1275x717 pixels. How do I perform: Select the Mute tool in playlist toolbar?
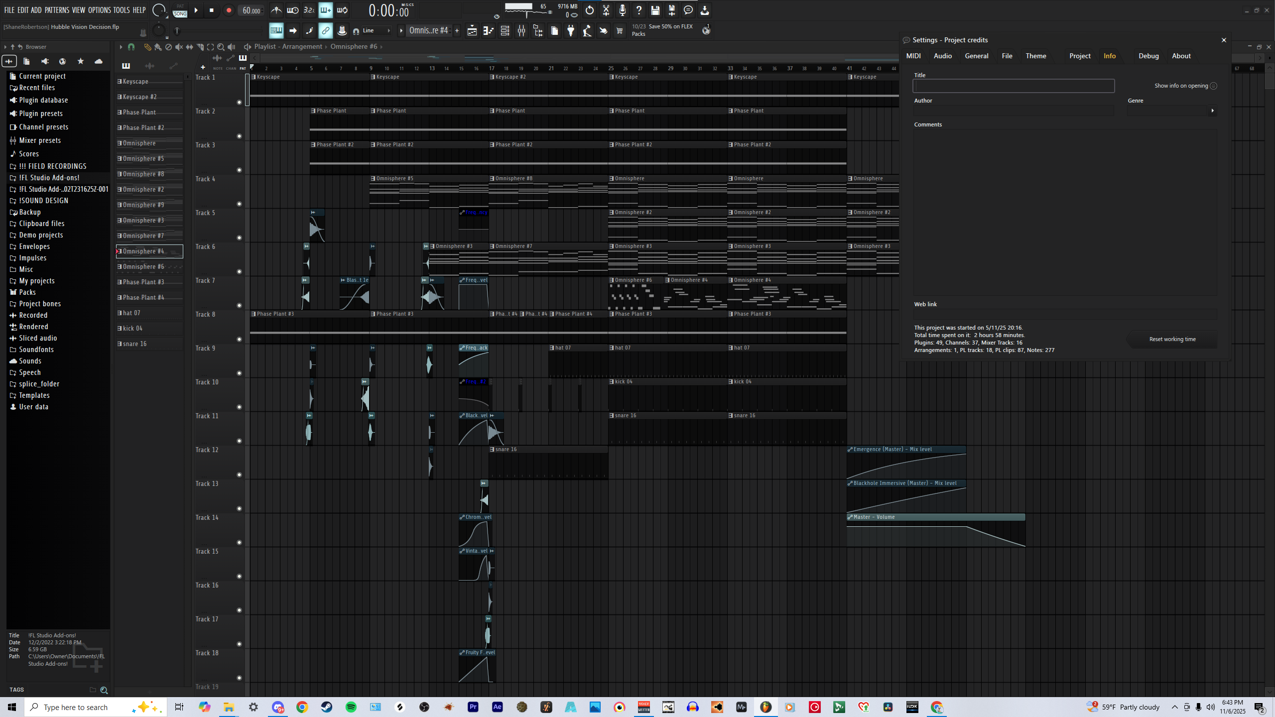point(179,47)
